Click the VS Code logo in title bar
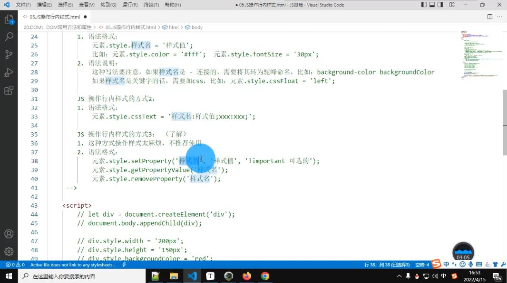Viewport: 507px width, 283px height. pos(7,5)
